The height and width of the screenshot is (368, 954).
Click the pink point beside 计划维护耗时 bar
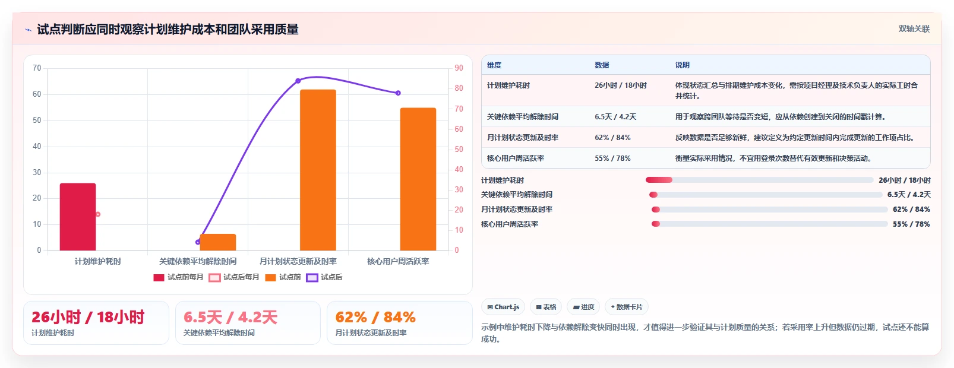tap(98, 214)
